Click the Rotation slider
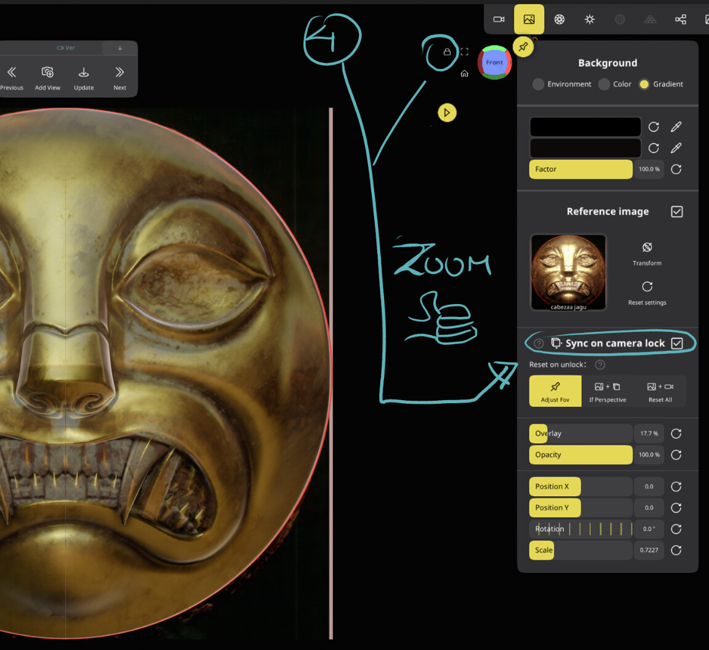Image resolution: width=709 pixels, height=650 pixels. coord(580,529)
